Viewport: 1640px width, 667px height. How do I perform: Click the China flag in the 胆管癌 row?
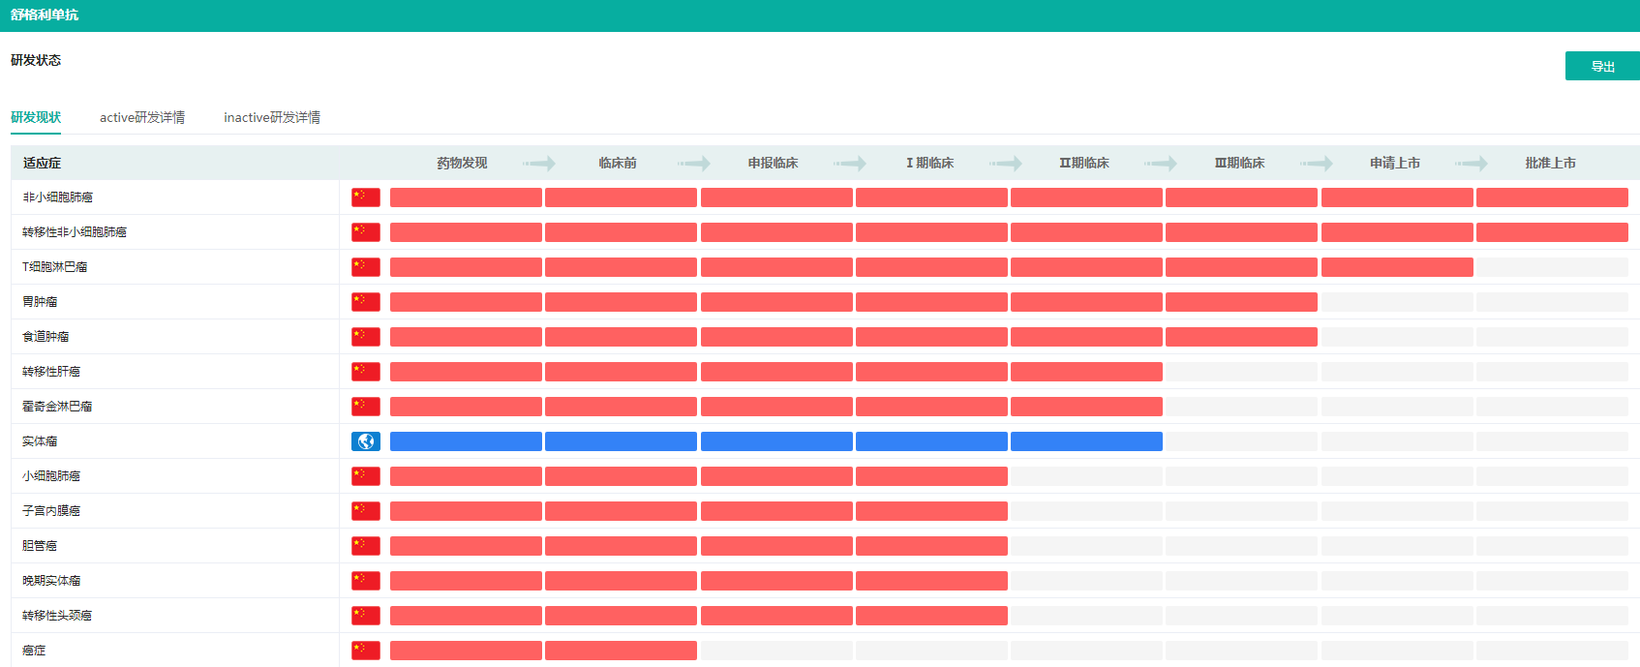pyautogui.click(x=365, y=546)
